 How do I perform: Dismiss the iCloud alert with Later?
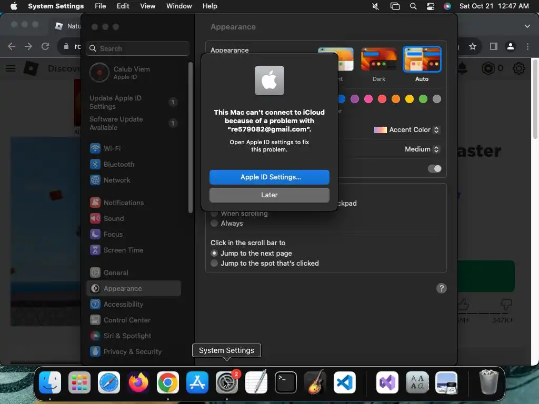coord(269,195)
